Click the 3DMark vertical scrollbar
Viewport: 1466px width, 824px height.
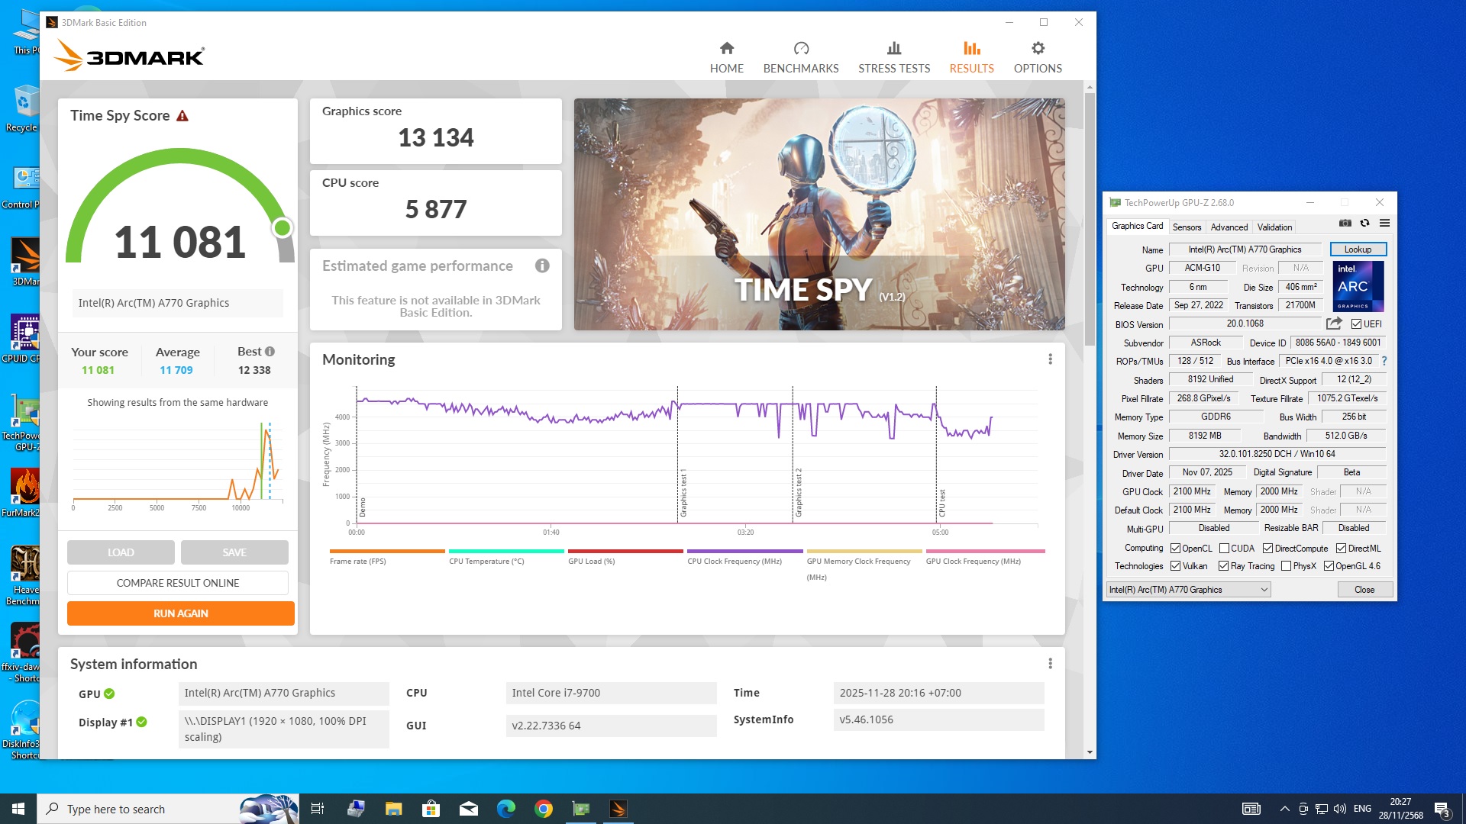click(1090, 220)
